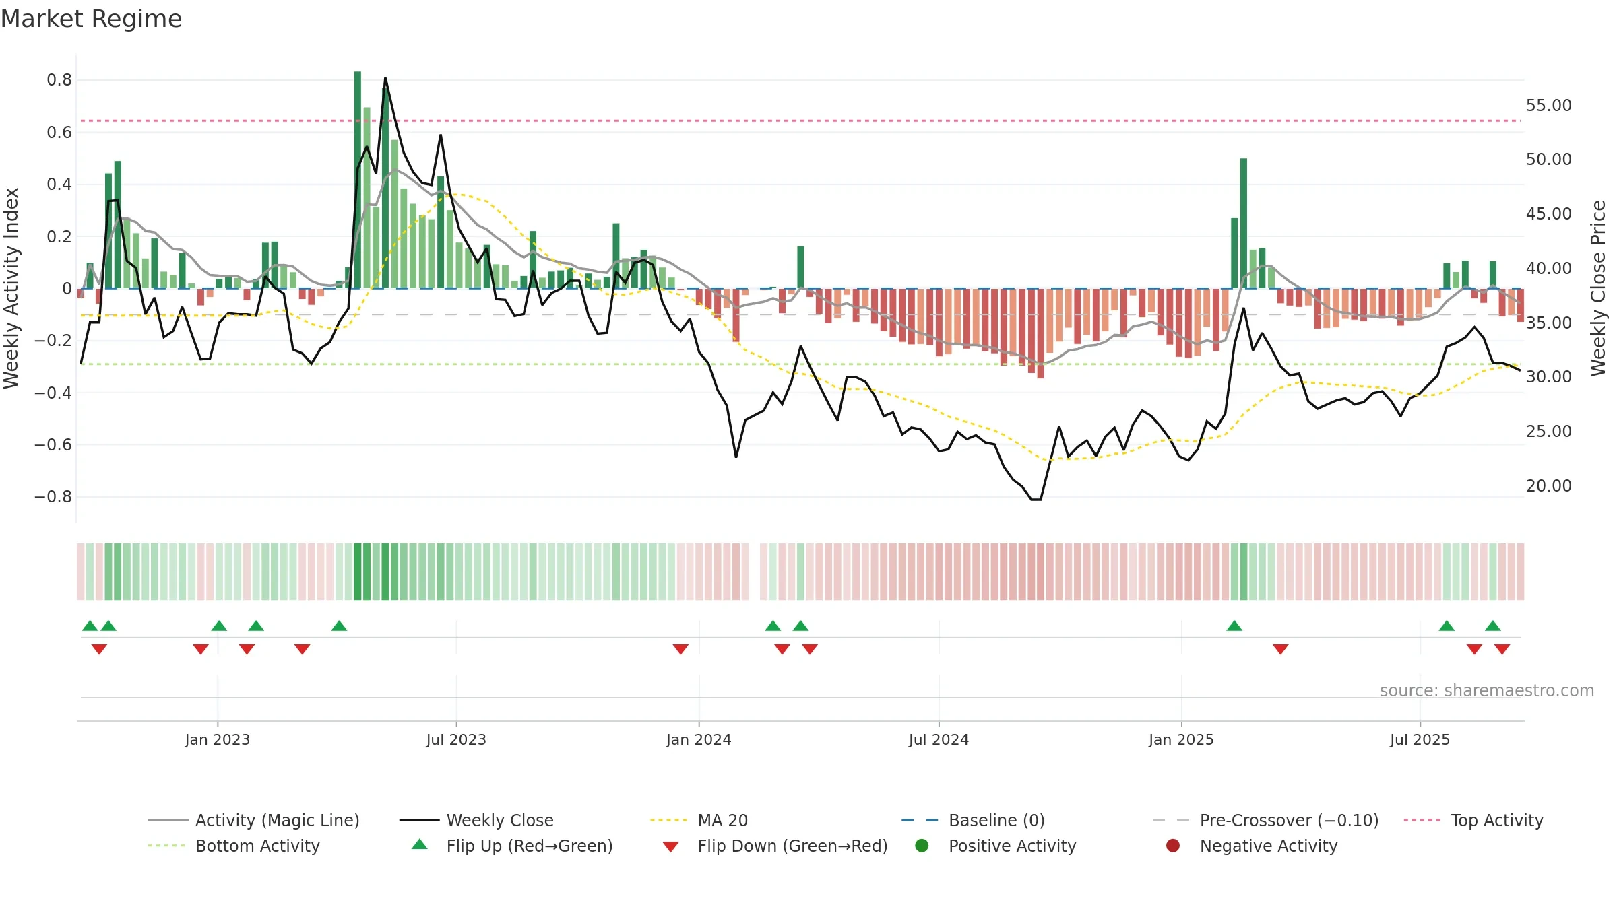Toggle Weekly Close legend entry

[476, 820]
